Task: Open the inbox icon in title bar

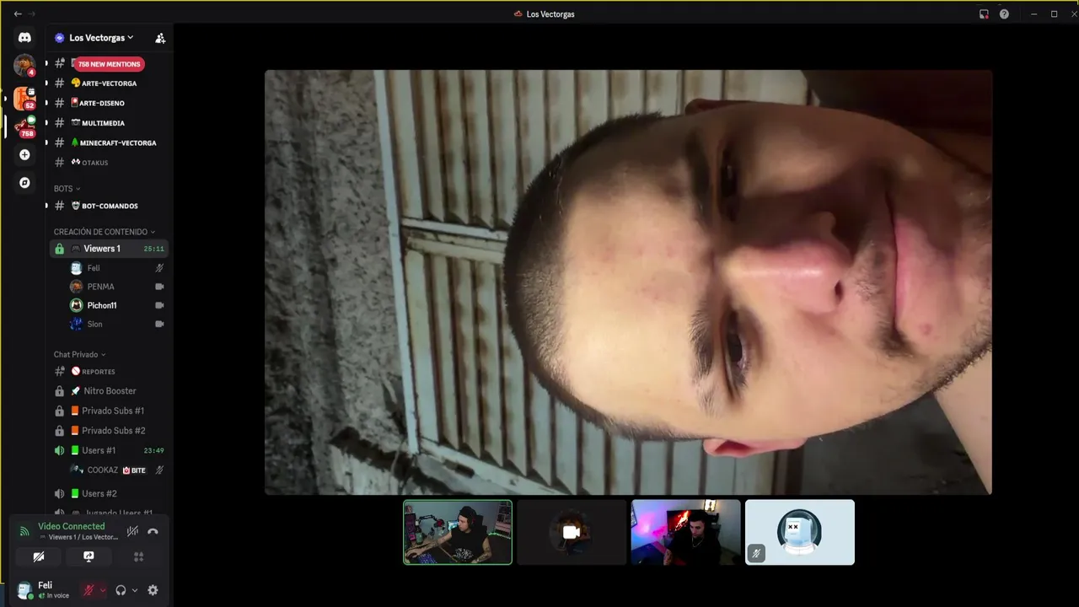Action: (984, 13)
